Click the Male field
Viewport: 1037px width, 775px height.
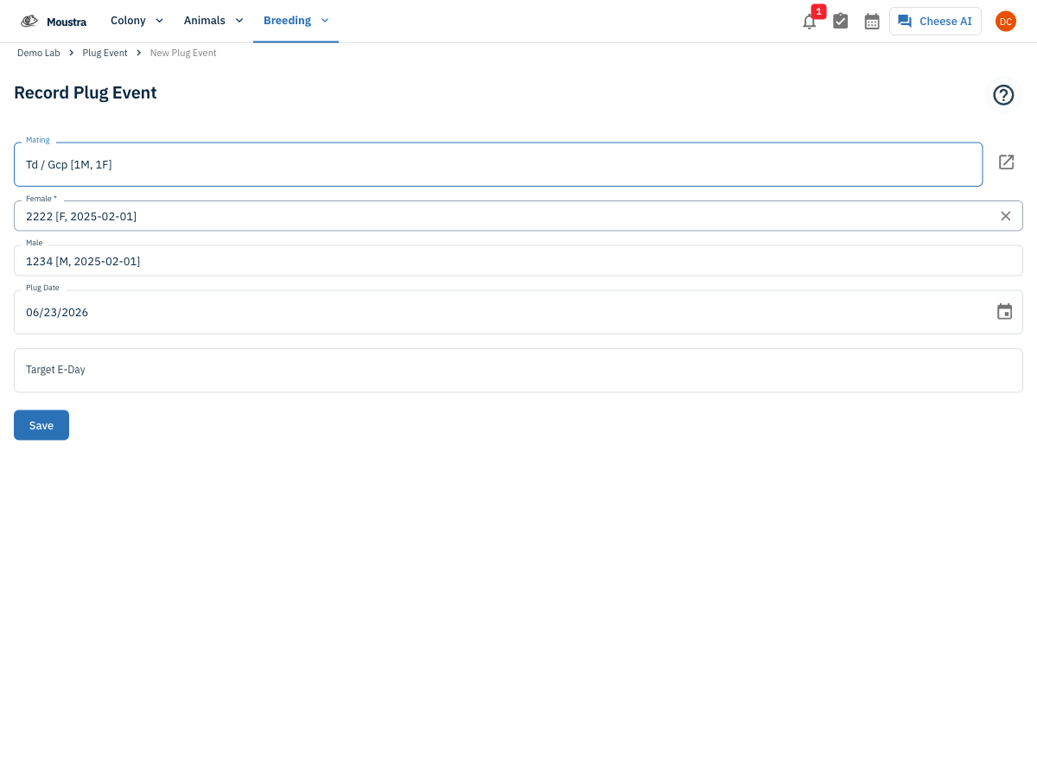(x=518, y=261)
